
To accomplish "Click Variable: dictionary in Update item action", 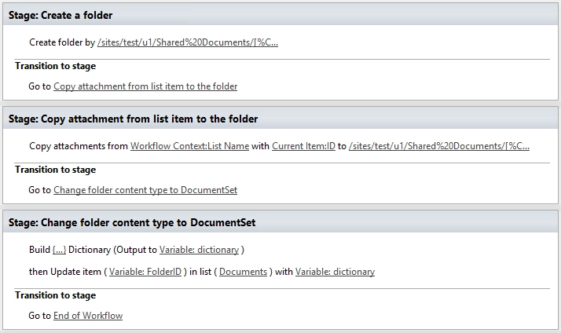I will (x=335, y=272).
